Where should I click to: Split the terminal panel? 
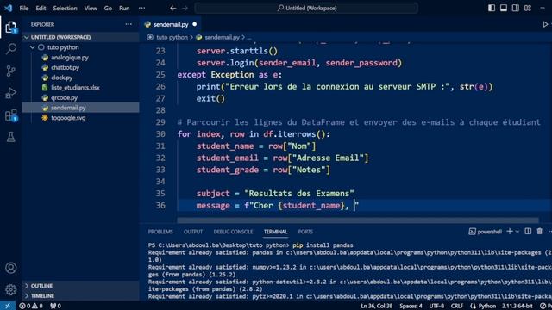tap(528, 232)
